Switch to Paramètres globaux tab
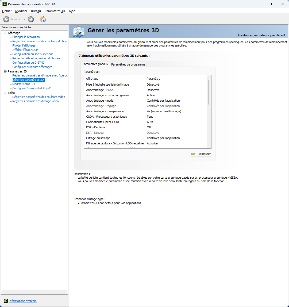 pyautogui.click(x=95, y=64)
